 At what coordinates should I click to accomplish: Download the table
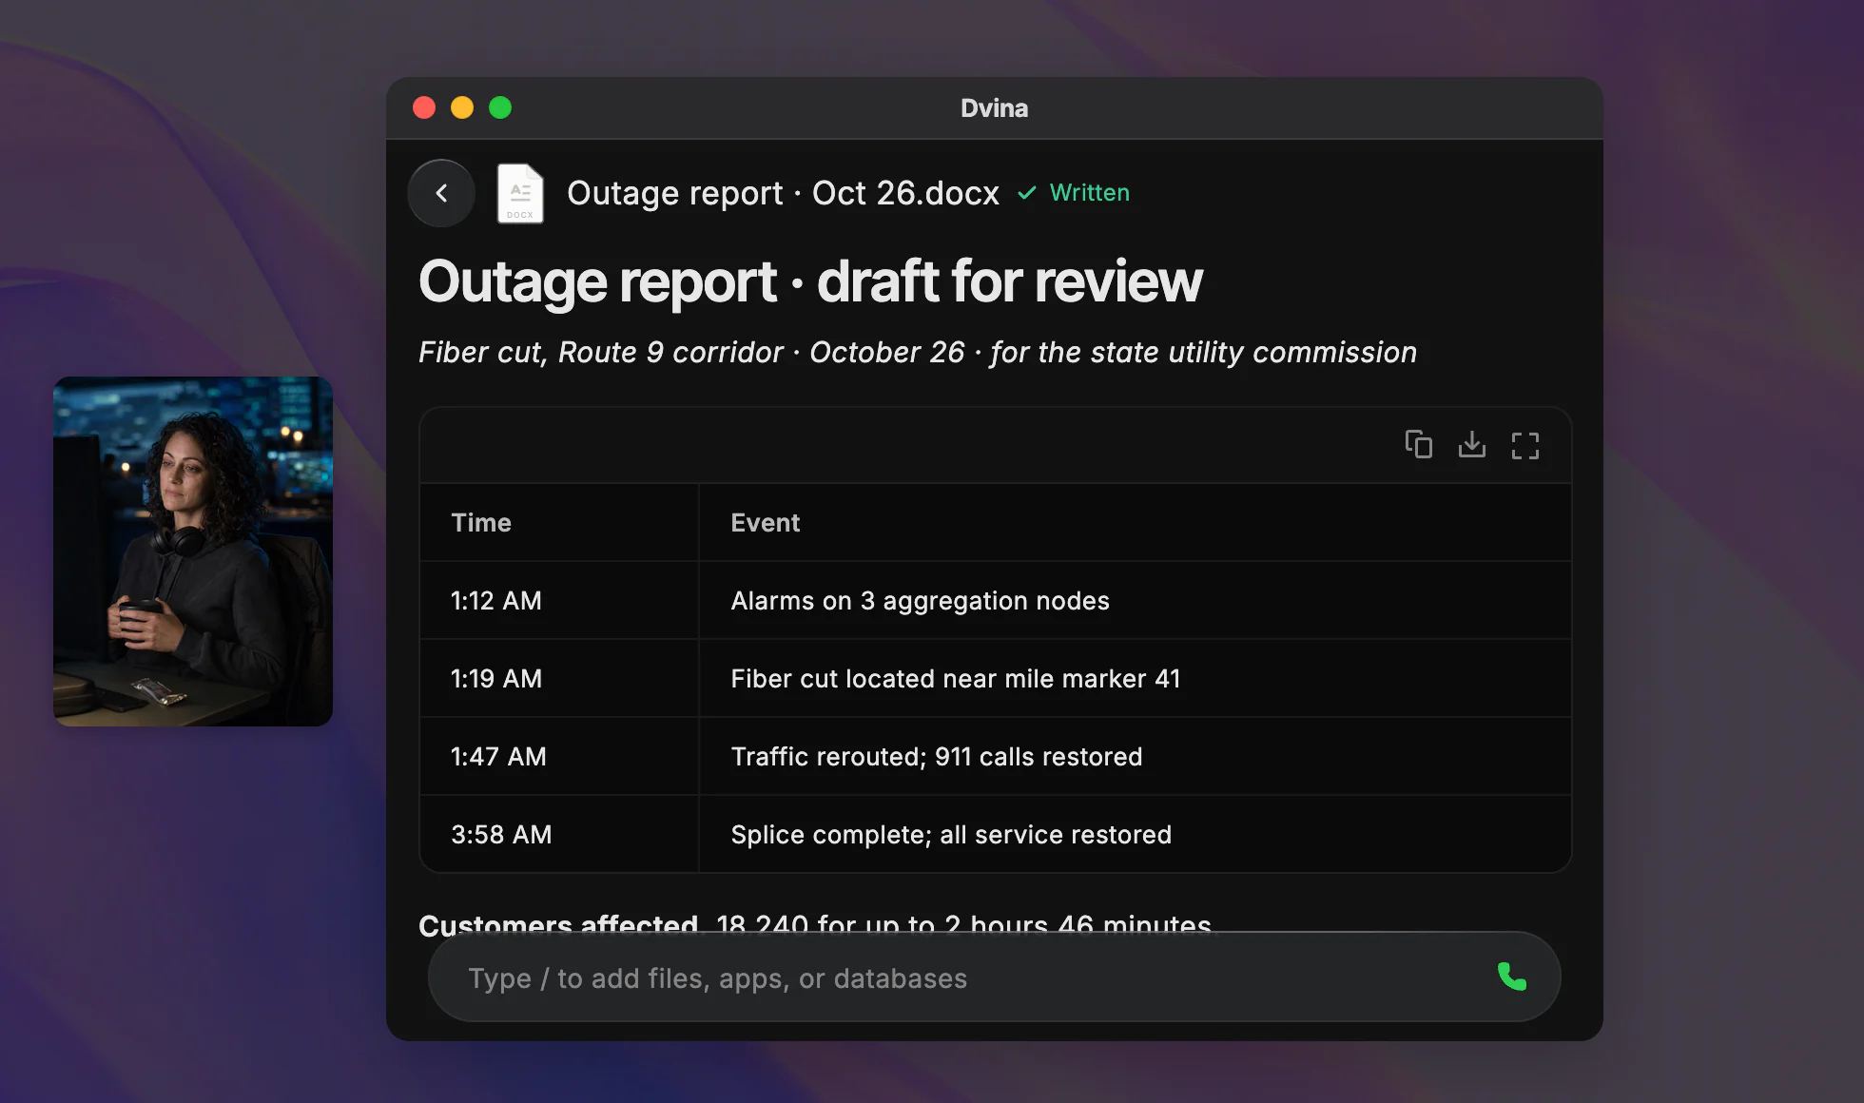pos(1471,444)
